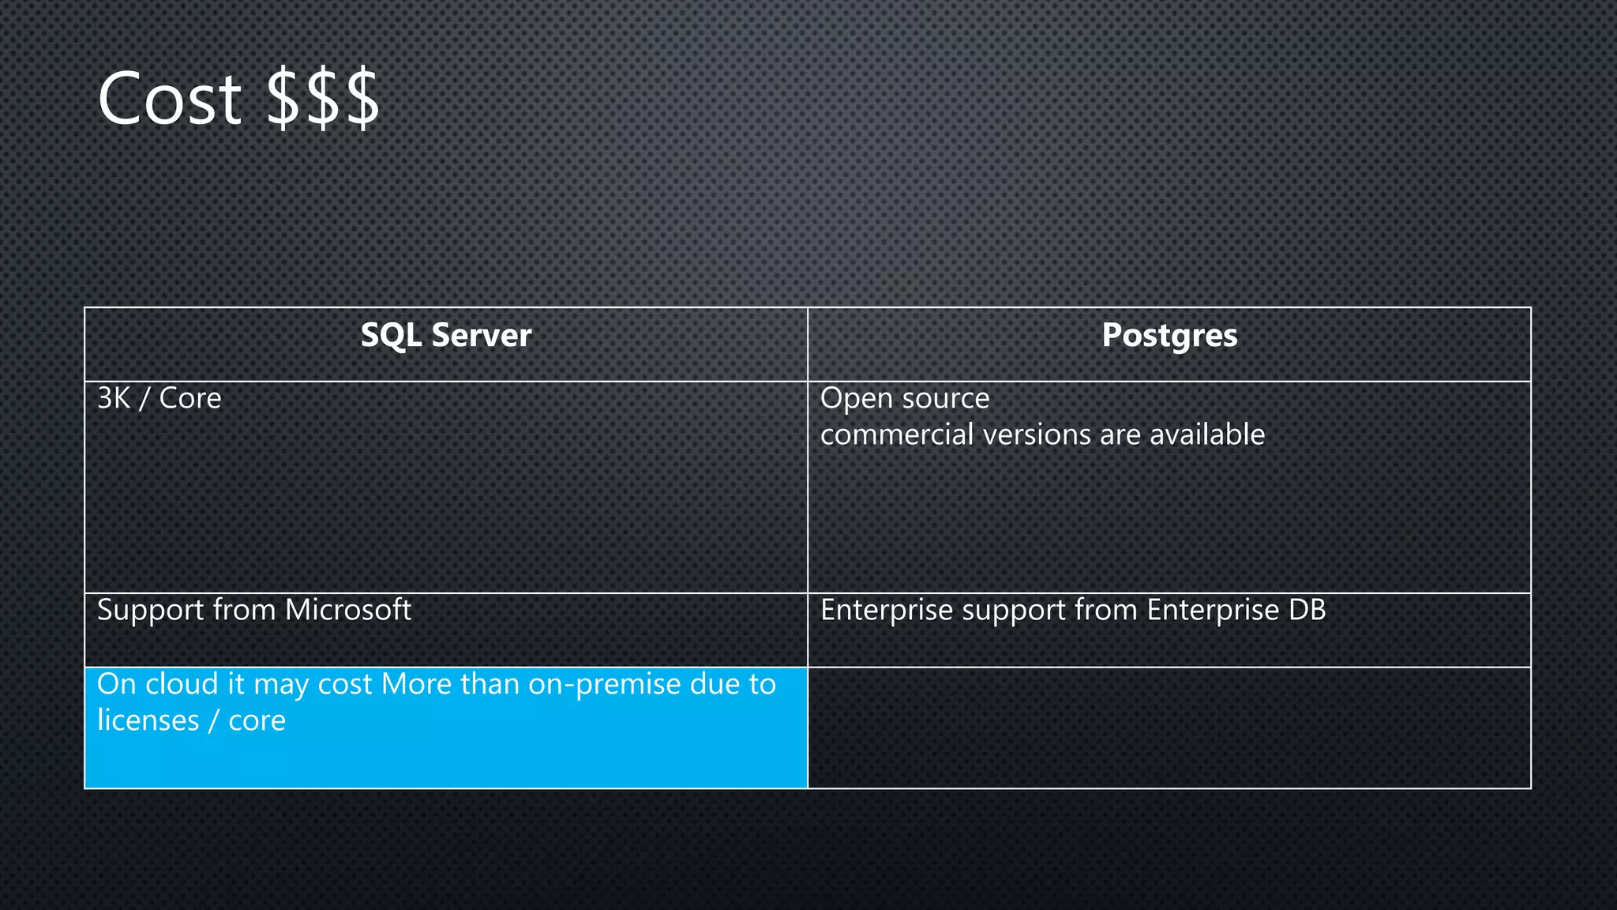This screenshot has width=1617, height=910.
Task: Click the 'licenses / core' text line
Action: 191,721
